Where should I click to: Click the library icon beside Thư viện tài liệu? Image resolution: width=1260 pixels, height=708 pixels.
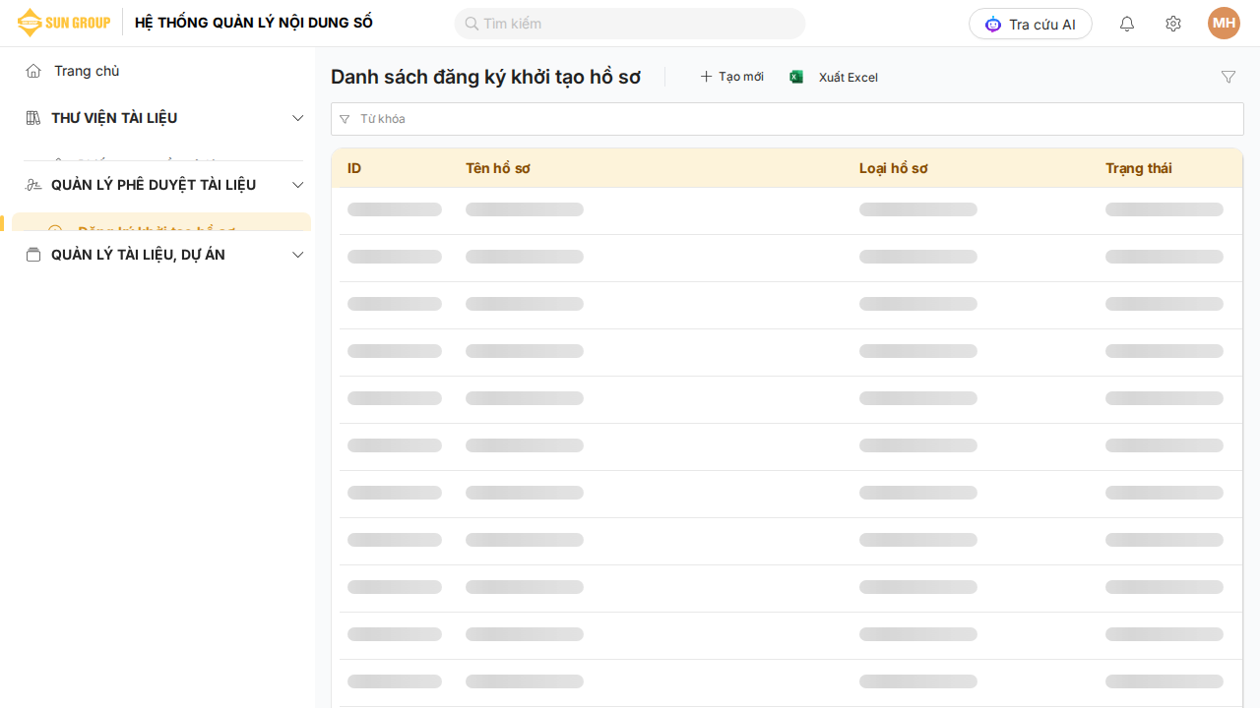[33, 118]
